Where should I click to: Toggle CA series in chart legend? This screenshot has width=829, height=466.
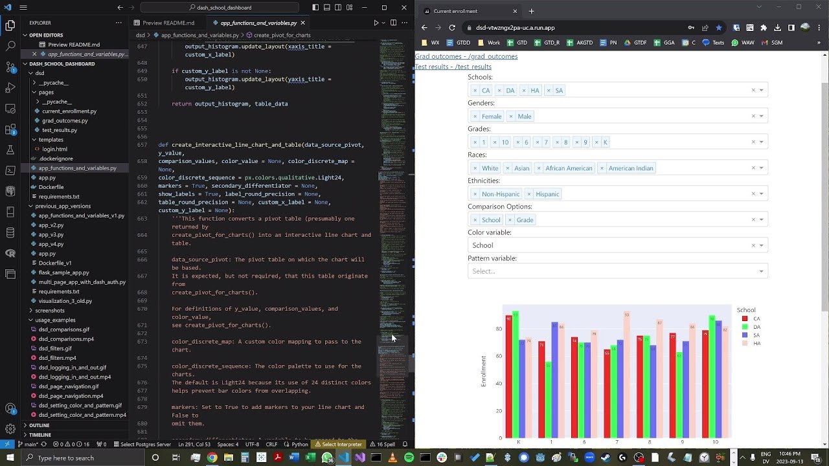(751, 319)
